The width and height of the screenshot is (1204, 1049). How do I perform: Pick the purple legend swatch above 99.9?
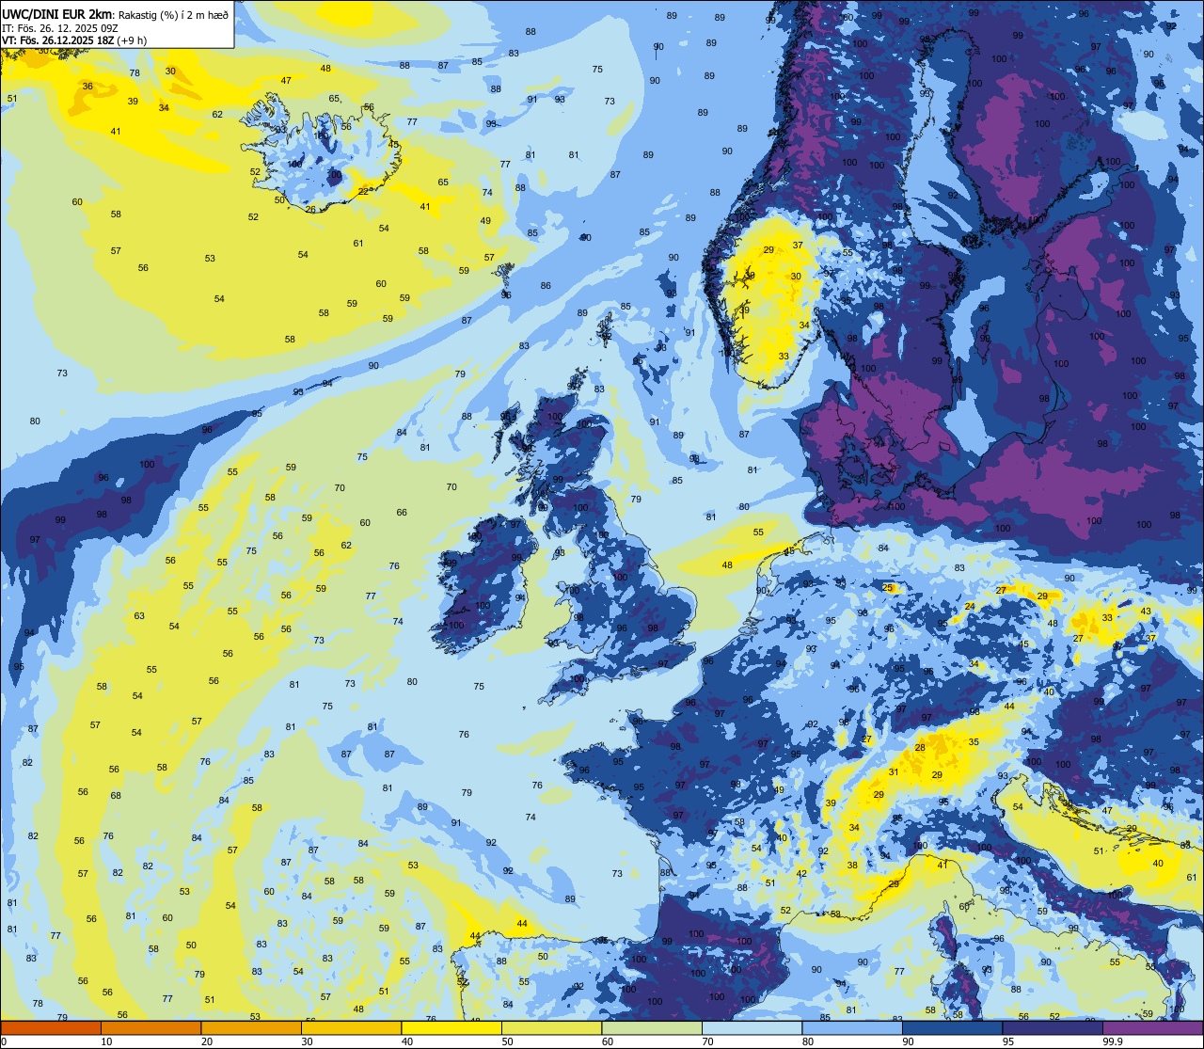pos(1152,1028)
